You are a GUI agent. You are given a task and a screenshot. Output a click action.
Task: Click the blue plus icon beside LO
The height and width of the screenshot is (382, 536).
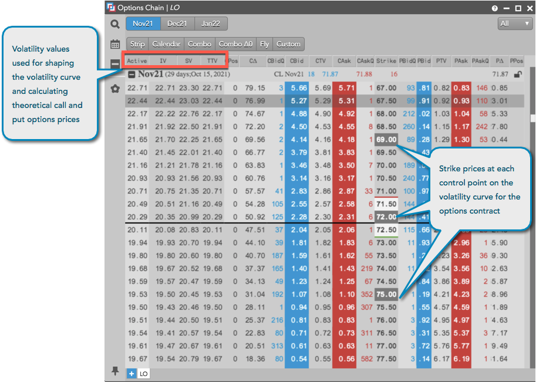click(132, 374)
